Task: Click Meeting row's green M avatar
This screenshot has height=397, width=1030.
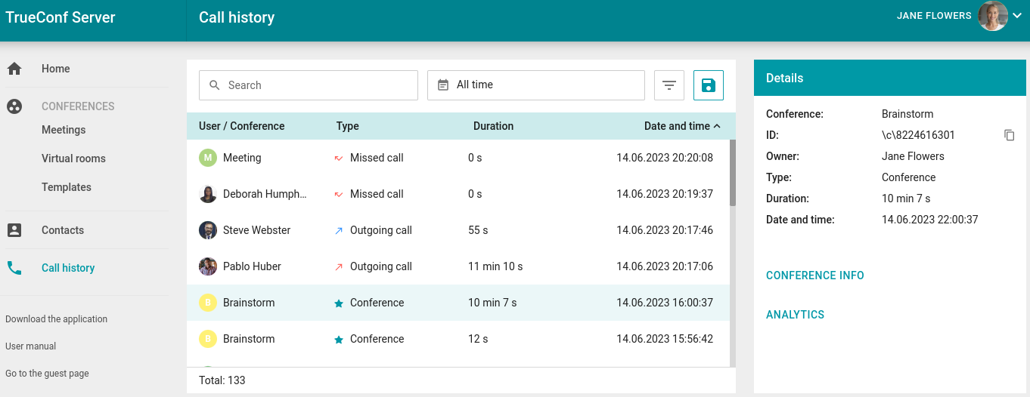Action: click(x=208, y=158)
